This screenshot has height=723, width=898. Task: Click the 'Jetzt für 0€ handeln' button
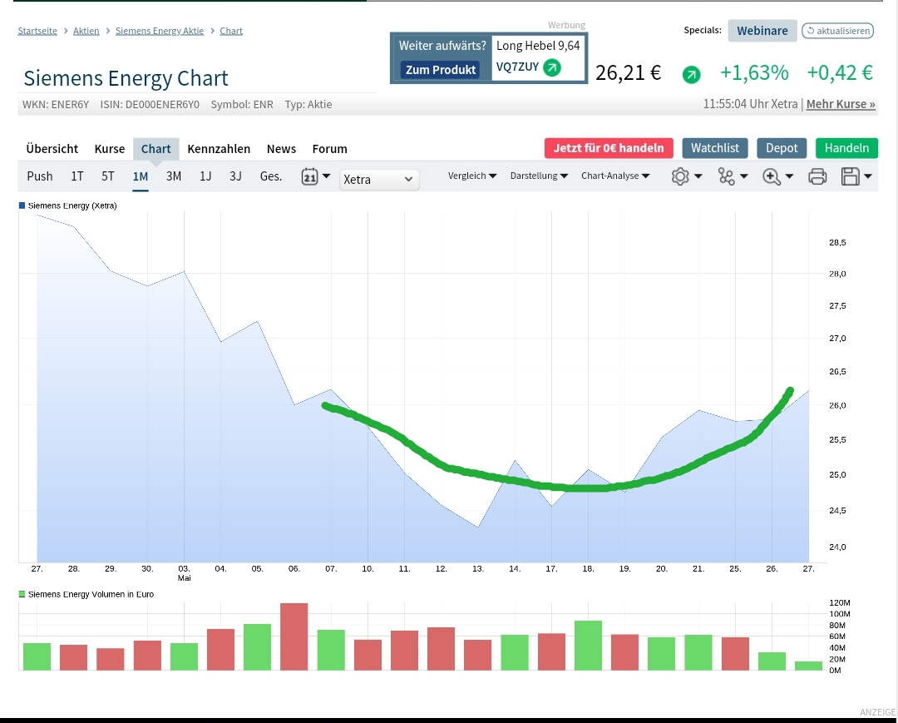(x=609, y=148)
